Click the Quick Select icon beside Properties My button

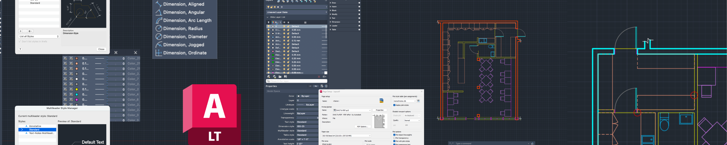click(x=322, y=86)
